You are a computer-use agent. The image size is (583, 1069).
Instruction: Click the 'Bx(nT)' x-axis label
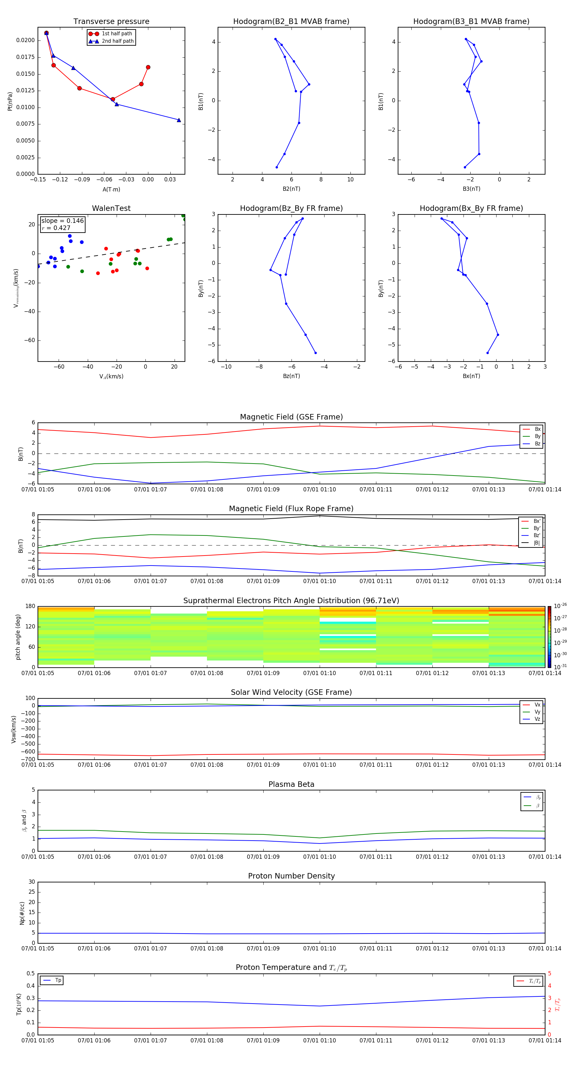pyautogui.click(x=471, y=376)
